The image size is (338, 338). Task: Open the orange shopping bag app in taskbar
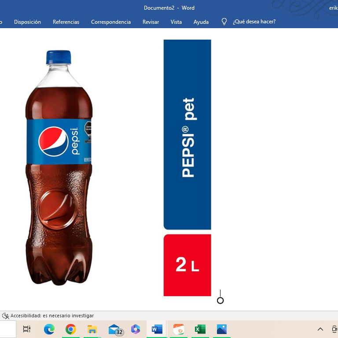[x=179, y=329]
